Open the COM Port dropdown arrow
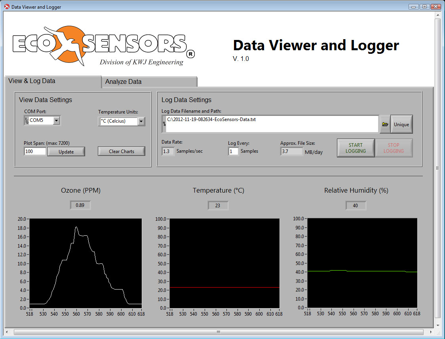Image resolution: width=445 pixels, height=339 pixels. 57,120
